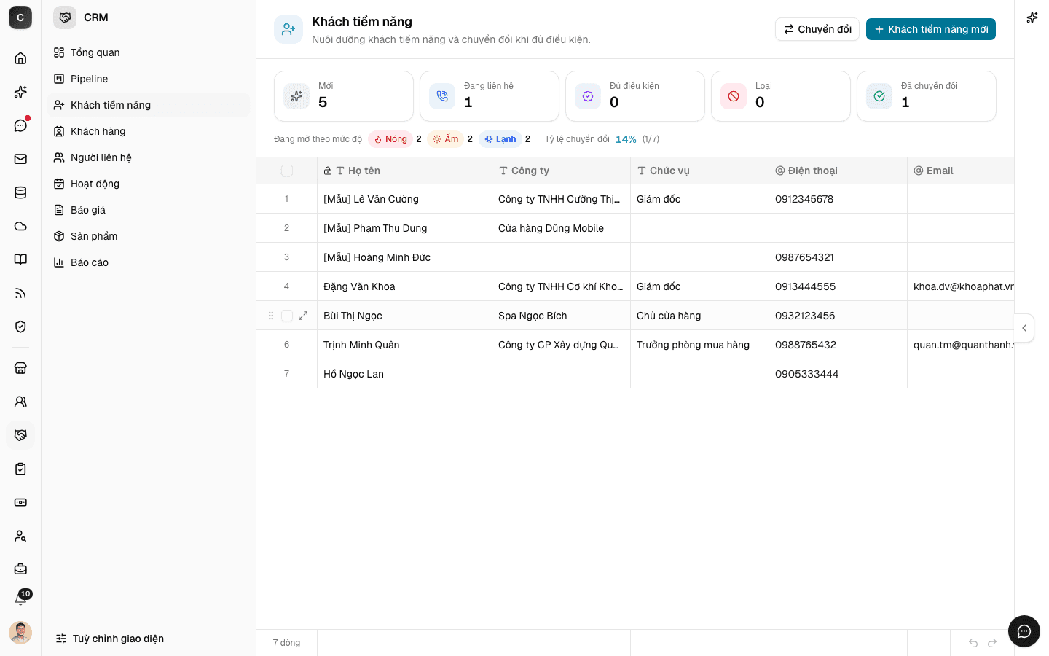Open the book icon in the left rail
Screen dimensions: 1049x656
tap(20, 259)
